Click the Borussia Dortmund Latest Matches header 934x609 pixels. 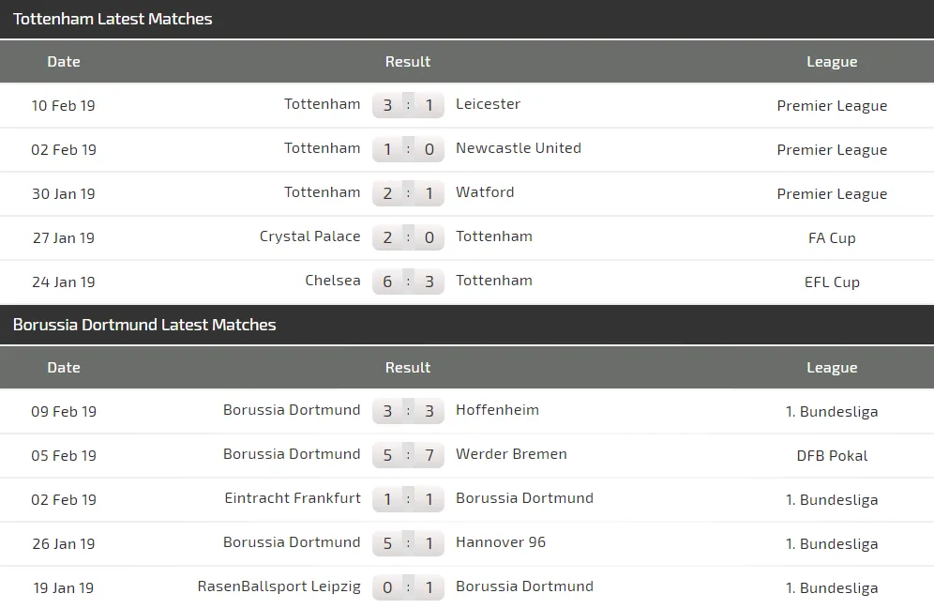[x=144, y=325]
